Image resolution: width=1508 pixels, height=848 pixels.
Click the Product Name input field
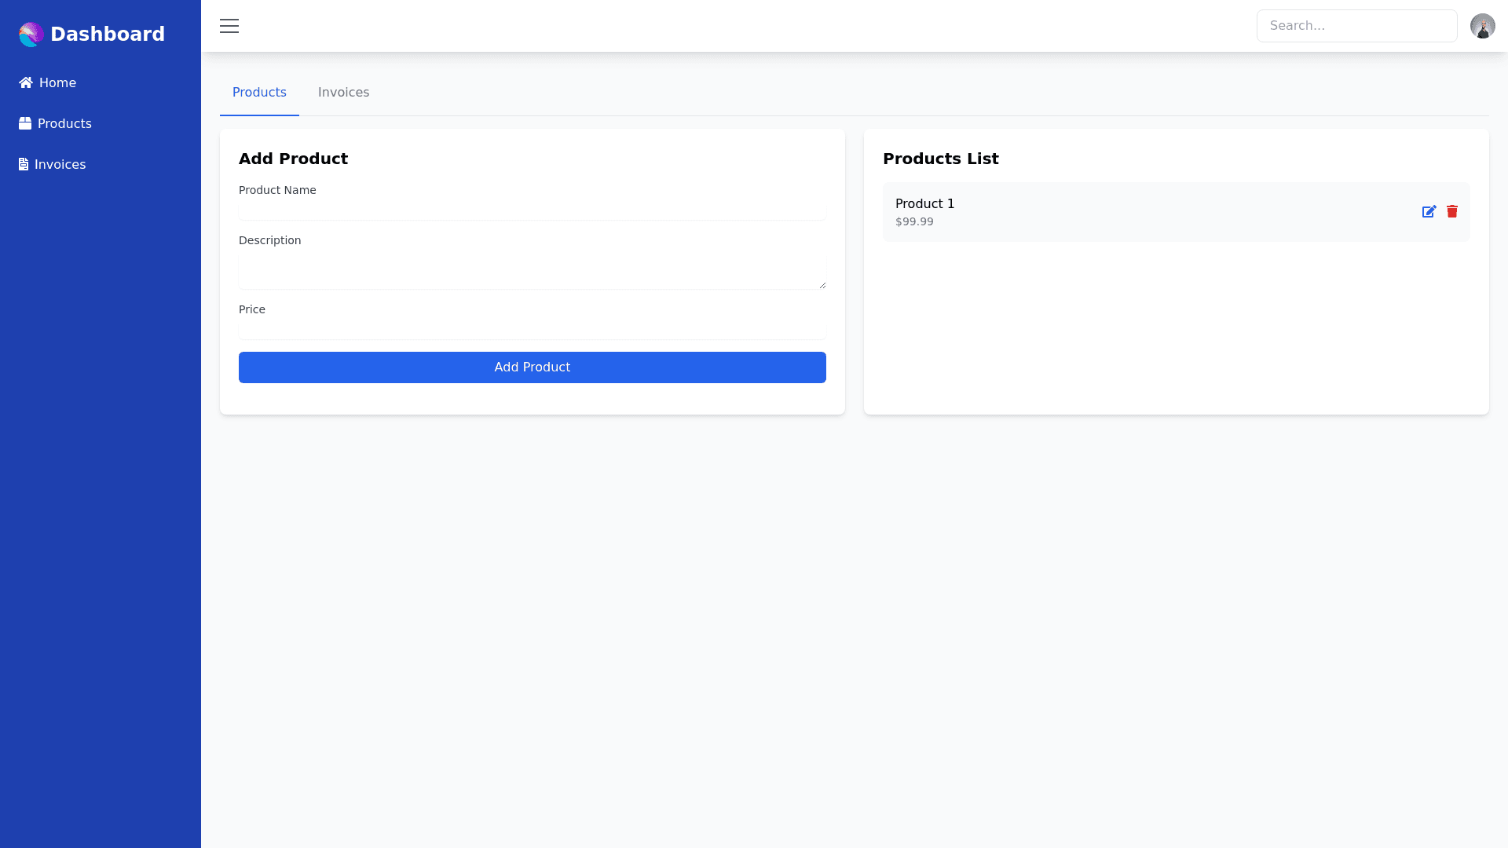tap(532, 211)
